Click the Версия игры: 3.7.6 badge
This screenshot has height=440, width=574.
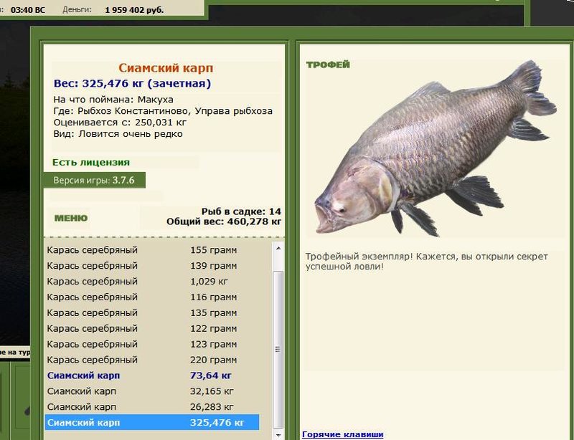pyautogui.click(x=94, y=181)
